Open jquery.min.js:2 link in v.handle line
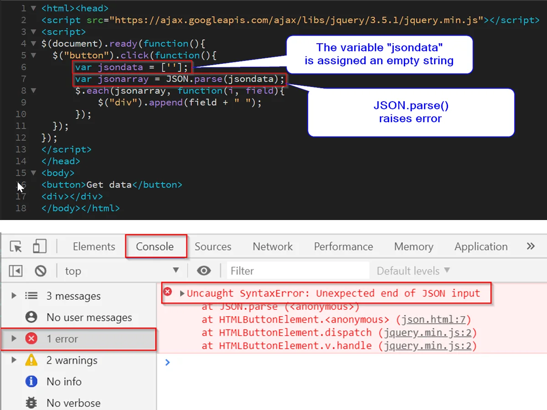The height and width of the screenshot is (410, 547). 428,346
